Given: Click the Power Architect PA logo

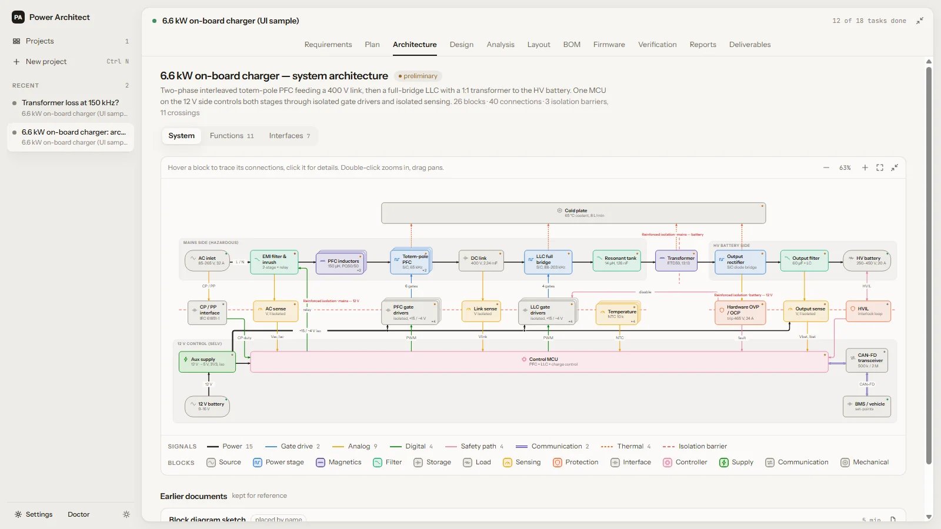Looking at the screenshot, I should click(18, 17).
